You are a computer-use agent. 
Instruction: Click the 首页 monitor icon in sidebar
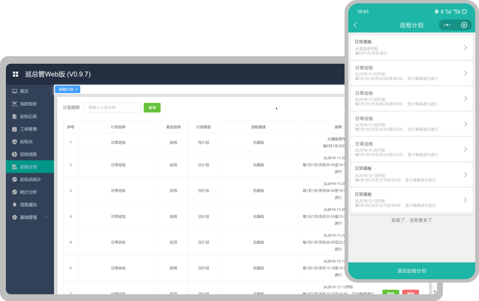tap(15, 91)
